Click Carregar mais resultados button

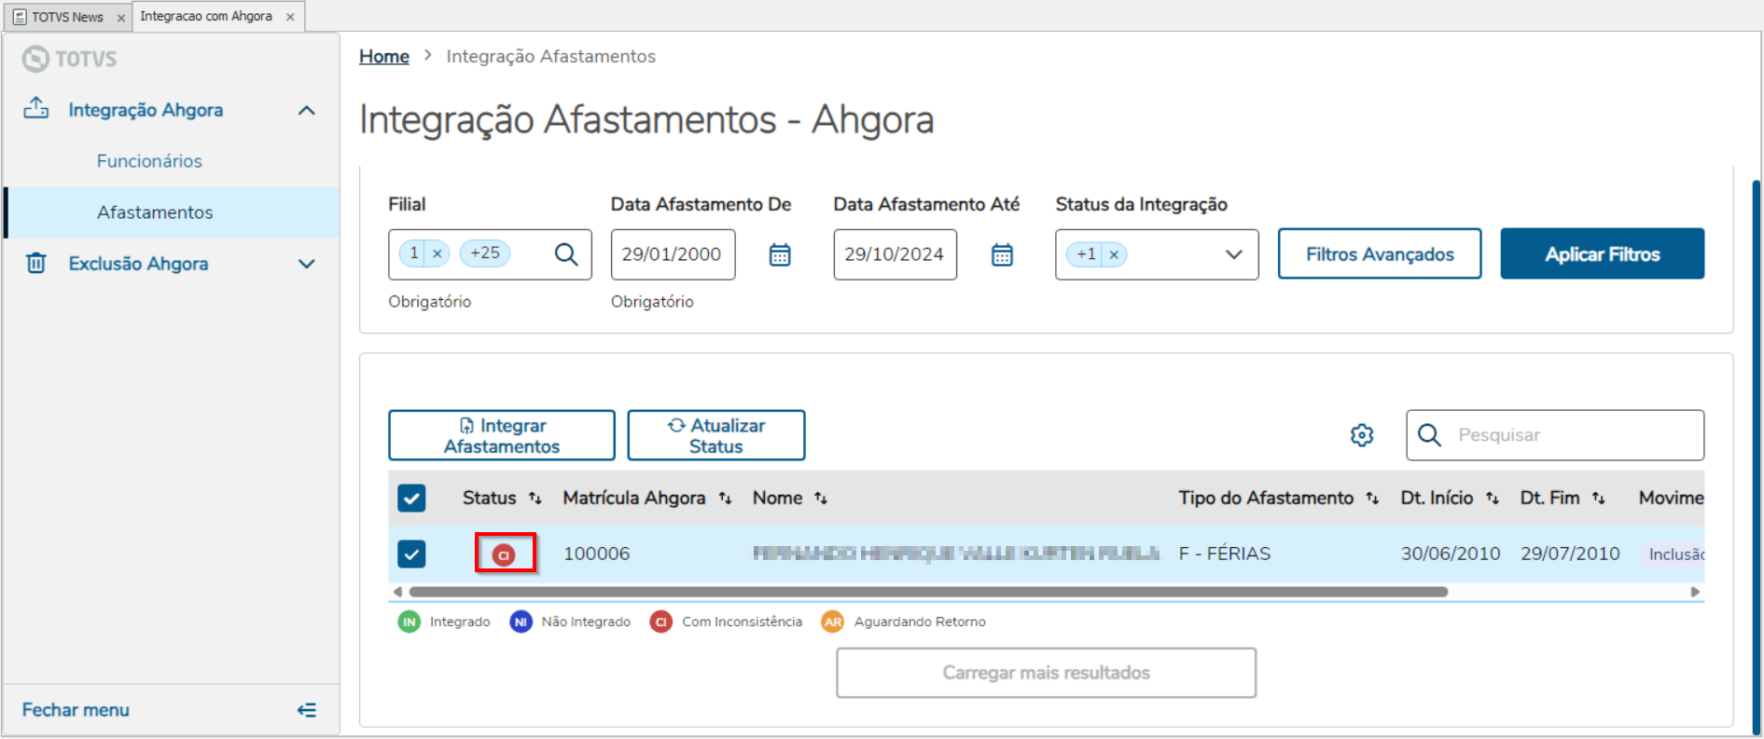click(x=1046, y=673)
